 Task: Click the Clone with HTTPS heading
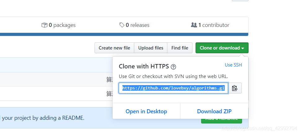[x=144, y=66]
